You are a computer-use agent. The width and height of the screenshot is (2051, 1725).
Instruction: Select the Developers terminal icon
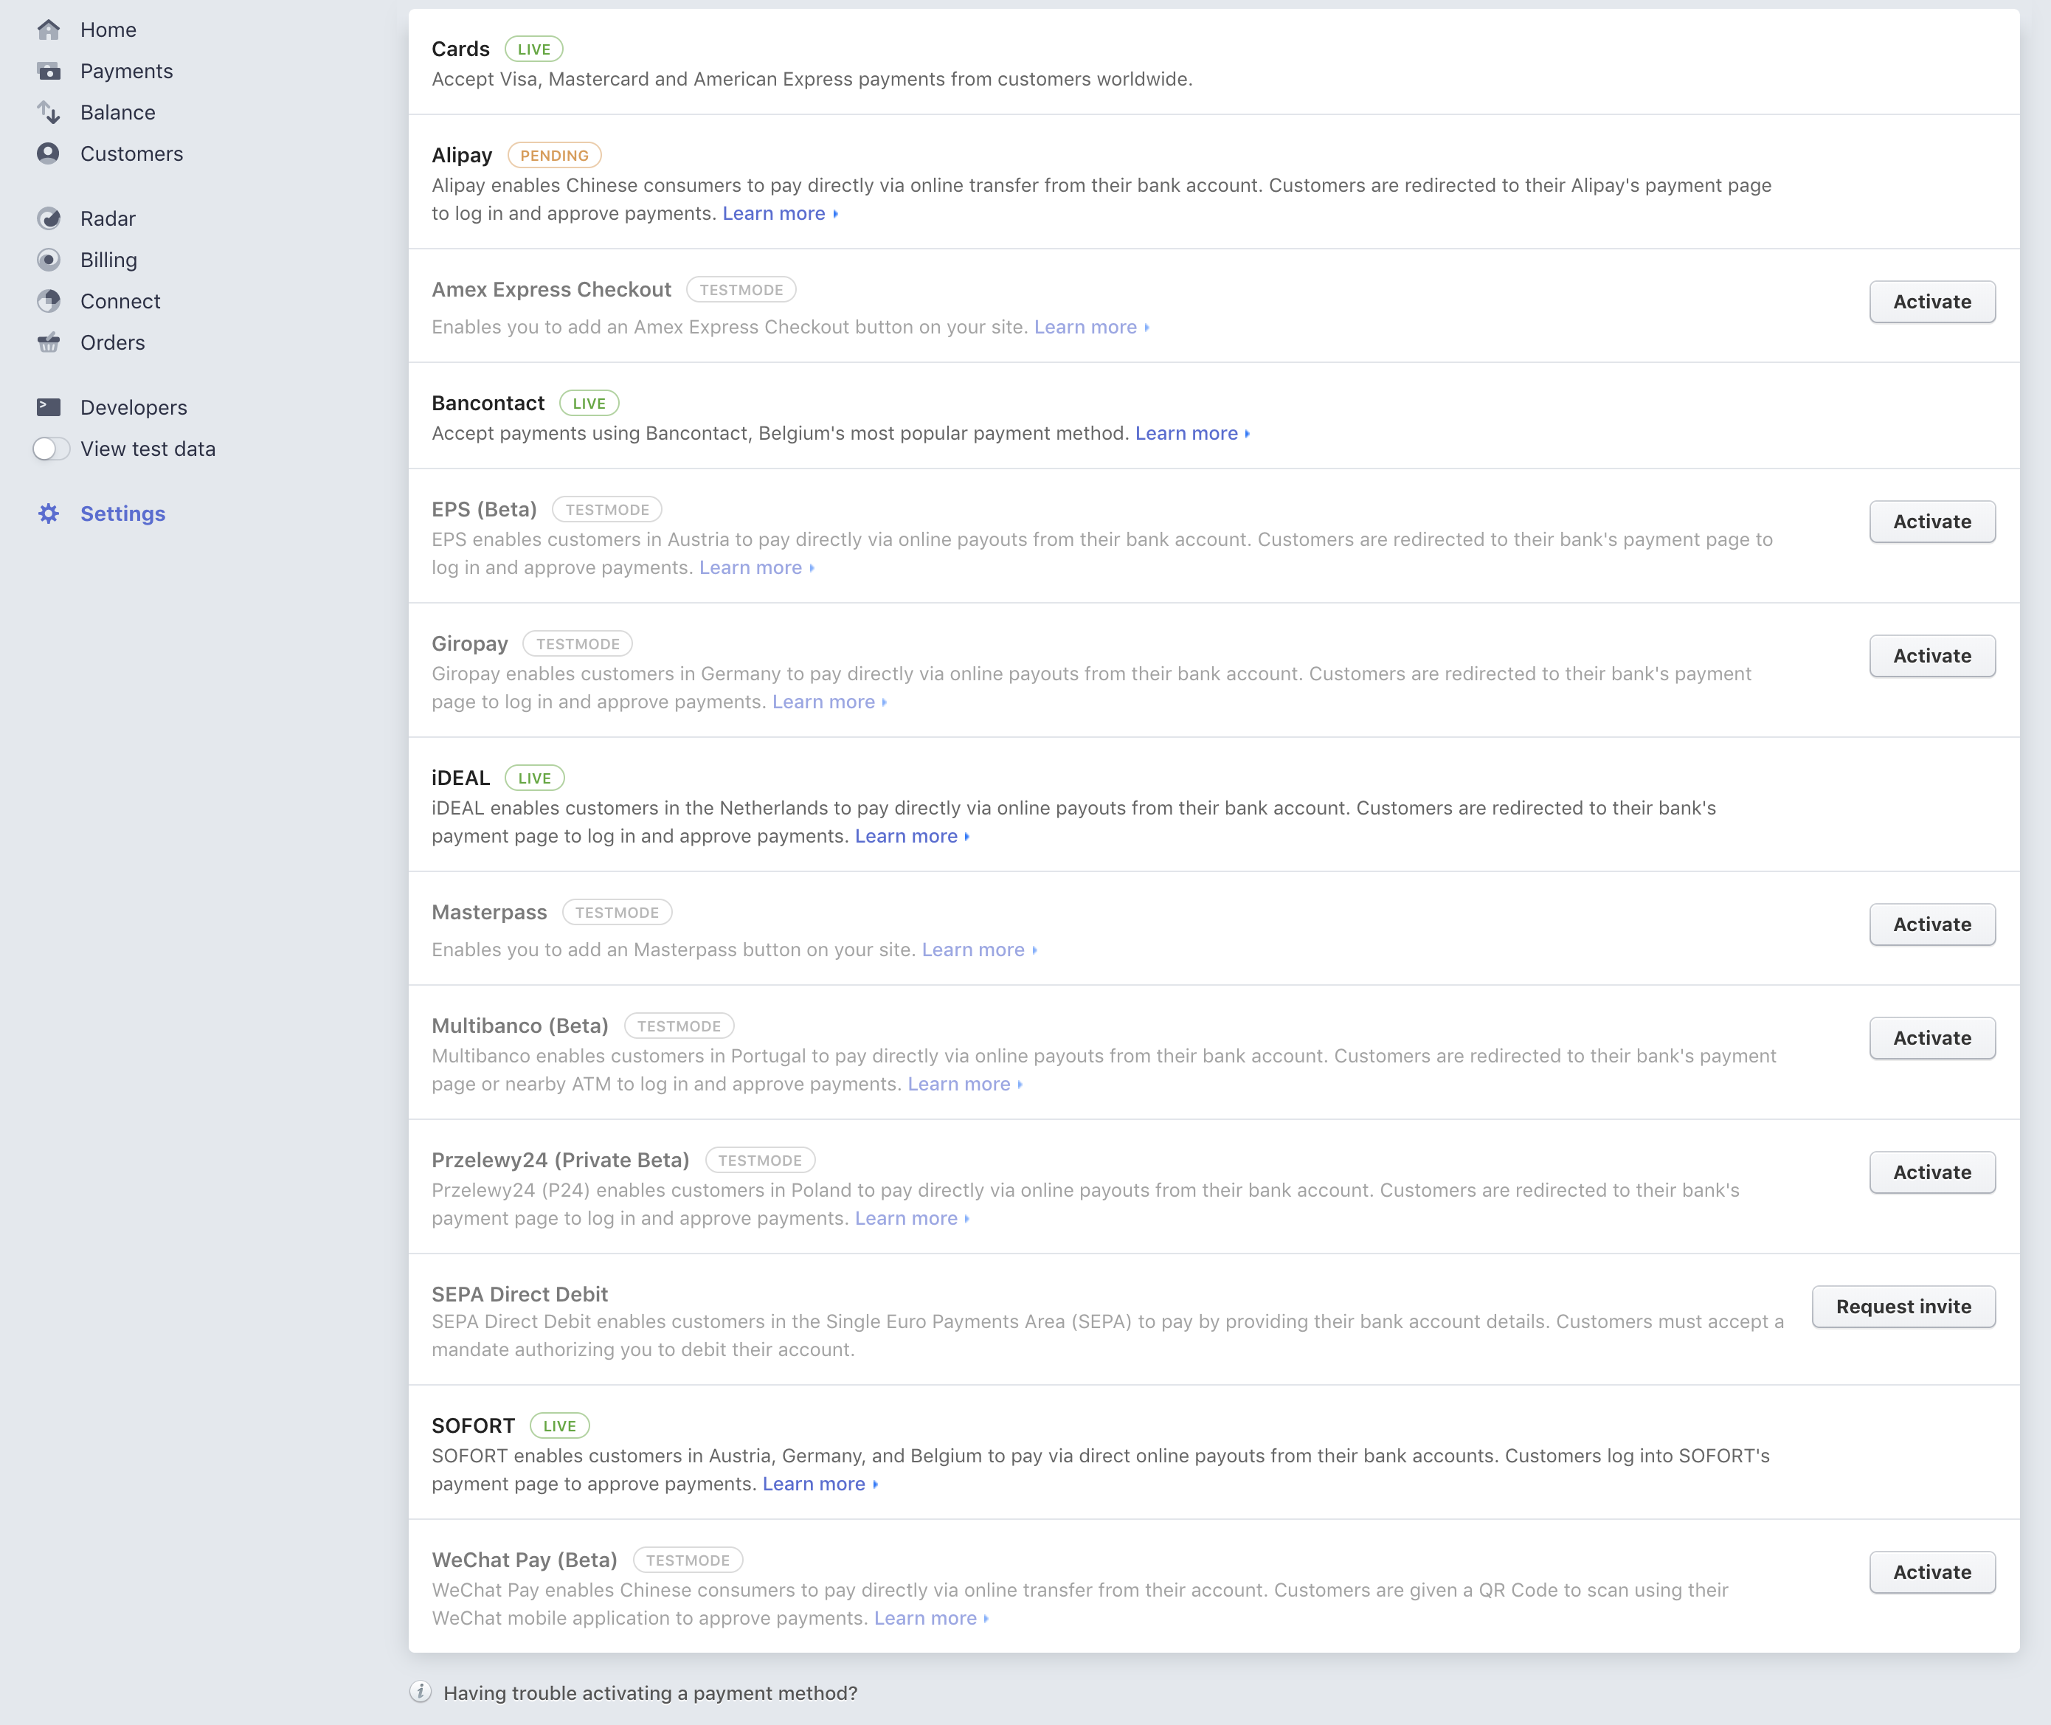(x=49, y=406)
